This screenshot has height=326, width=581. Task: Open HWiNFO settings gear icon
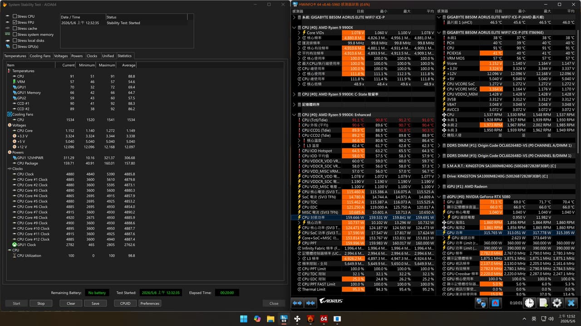(557, 303)
